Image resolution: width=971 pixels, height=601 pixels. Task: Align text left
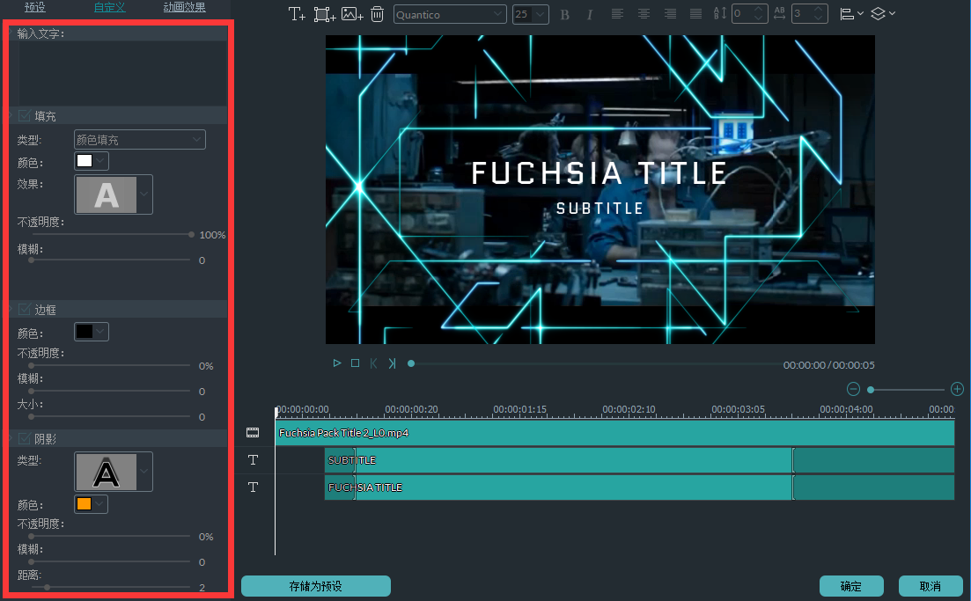click(x=617, y=13)
